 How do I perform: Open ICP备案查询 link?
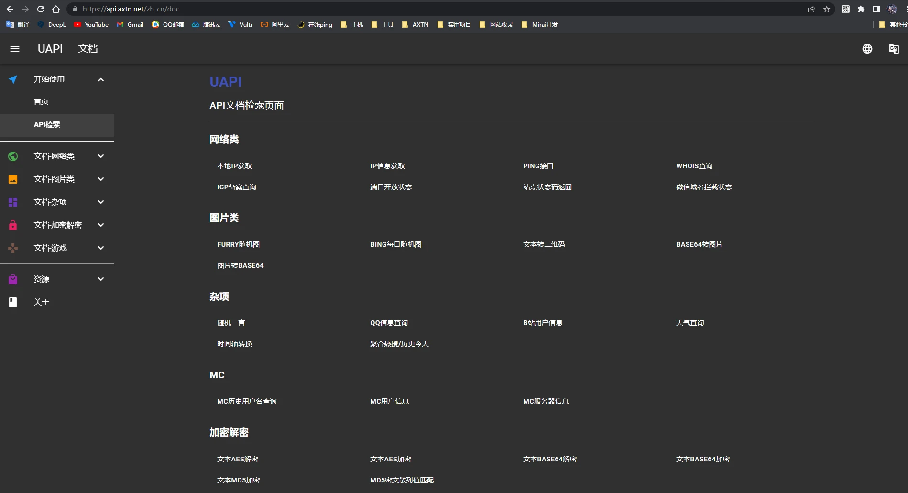click(x=237, y=187)
